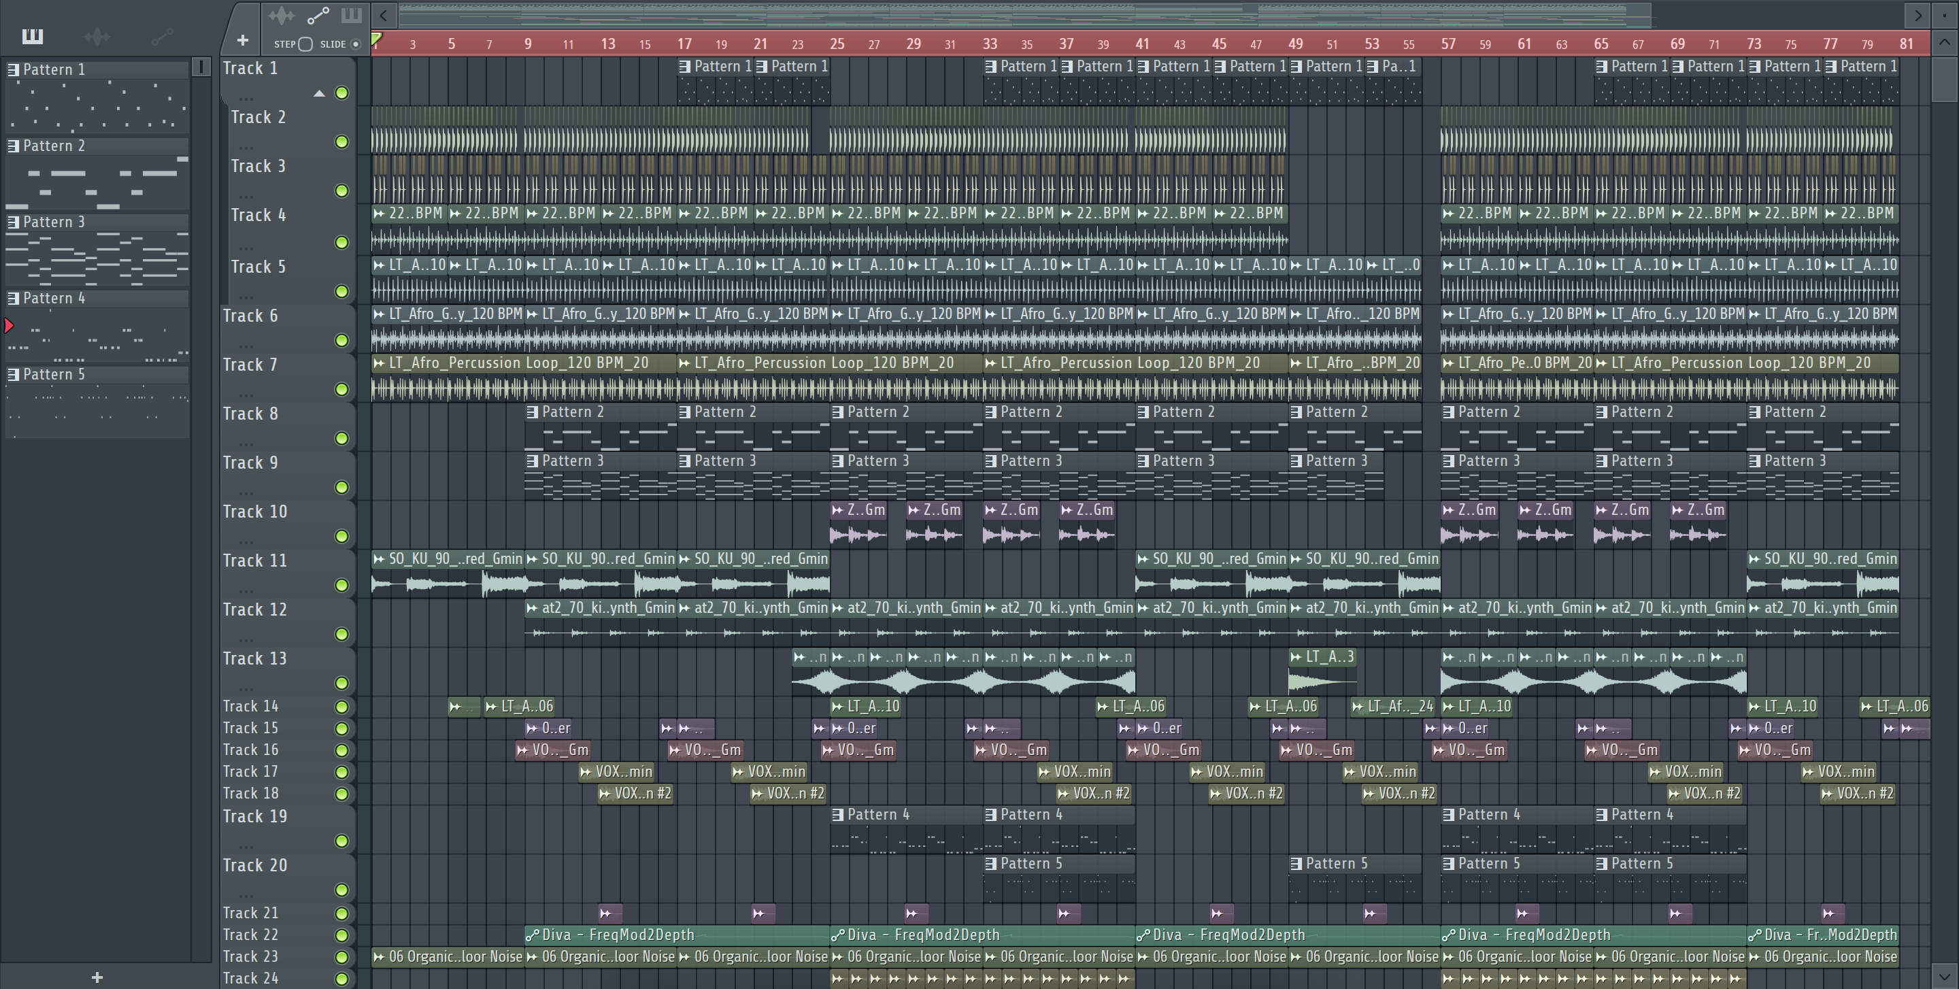This screenshot has width=1959, height=989.
Task: Click the first Pattern 4 clip icon on Track 19
Action: click(x=838, y=815)
